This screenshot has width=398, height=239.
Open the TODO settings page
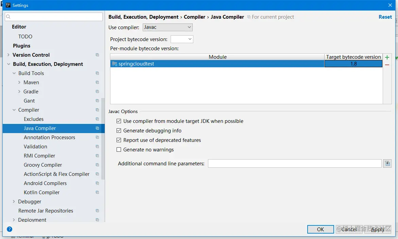tap(25, 37)
